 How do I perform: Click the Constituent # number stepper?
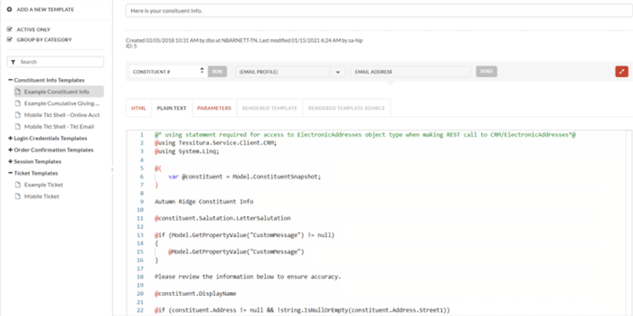click(x=202, y=71)
